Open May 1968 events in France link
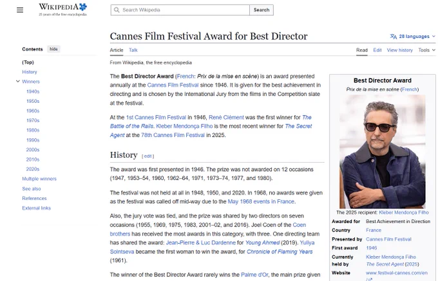Image resolution: width=438 pixels, height=281 pixels. click(261, 201)
